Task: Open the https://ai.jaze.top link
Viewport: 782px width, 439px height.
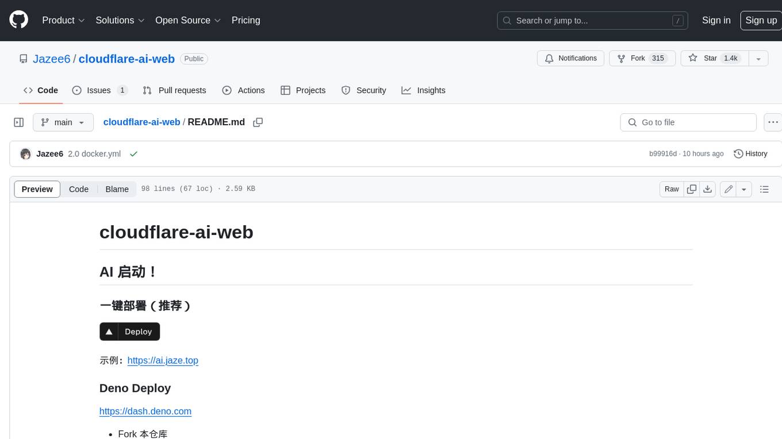Action: pos(163,360)
